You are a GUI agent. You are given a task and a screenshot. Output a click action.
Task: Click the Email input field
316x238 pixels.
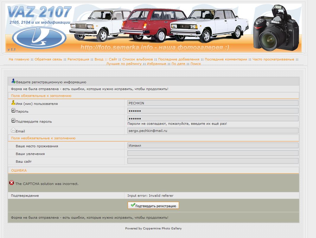point(213,131)
